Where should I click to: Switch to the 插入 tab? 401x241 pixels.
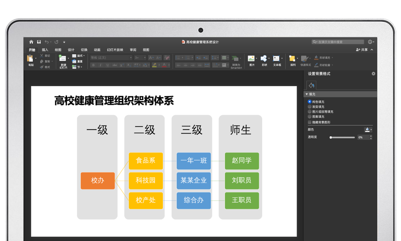[45, 50]
